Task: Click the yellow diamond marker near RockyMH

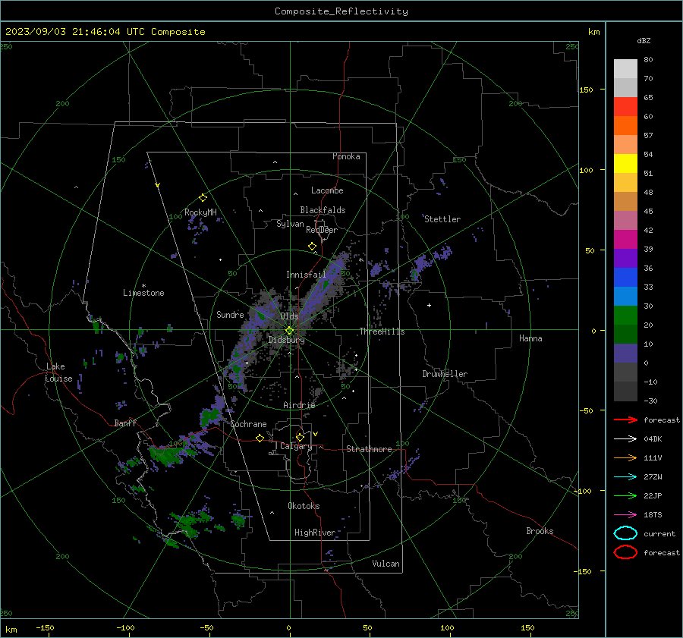Action: (x=203, y=198)
